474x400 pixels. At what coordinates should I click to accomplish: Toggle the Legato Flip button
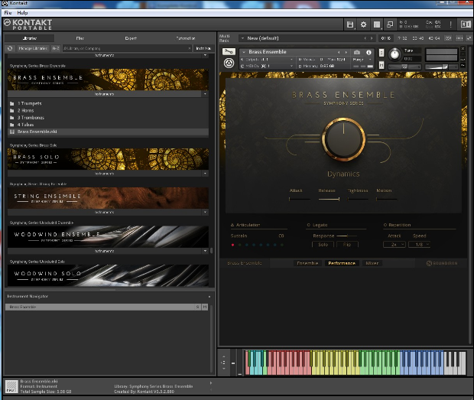(x=347, y=245)
